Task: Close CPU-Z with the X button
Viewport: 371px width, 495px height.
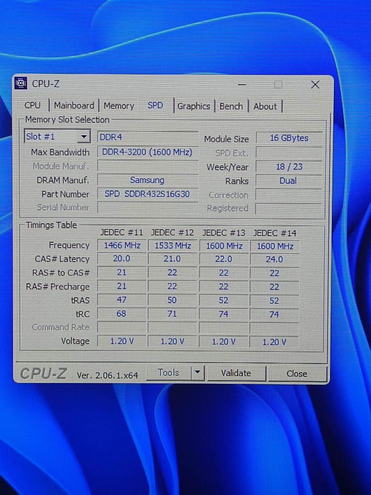Action: [x=315, y=84]
